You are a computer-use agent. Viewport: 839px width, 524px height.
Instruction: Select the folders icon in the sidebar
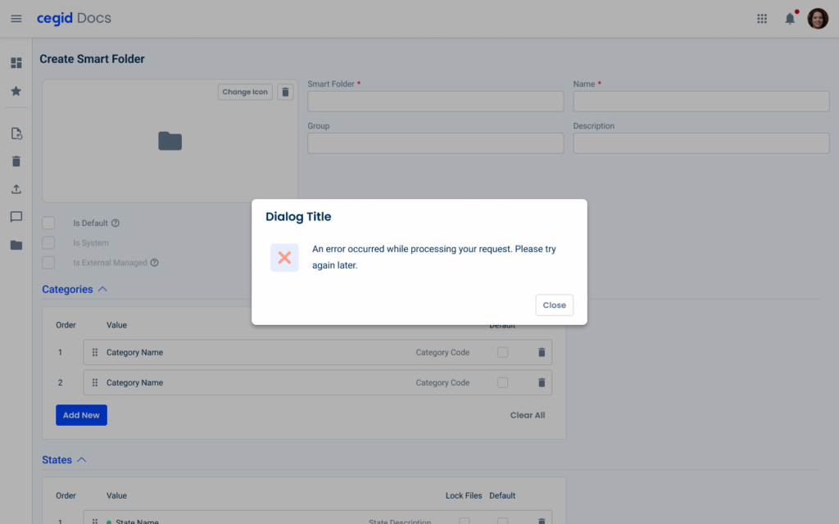pyautogui.click(x=16, y=244)
